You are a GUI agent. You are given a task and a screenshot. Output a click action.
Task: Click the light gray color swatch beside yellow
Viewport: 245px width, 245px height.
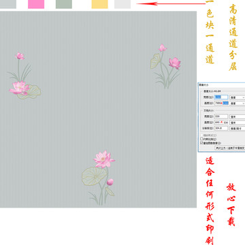pyautogui.click(x=122, y=4)
